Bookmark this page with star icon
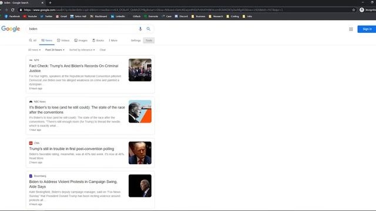This screenshot has height=211, width=376. point(354,10)
